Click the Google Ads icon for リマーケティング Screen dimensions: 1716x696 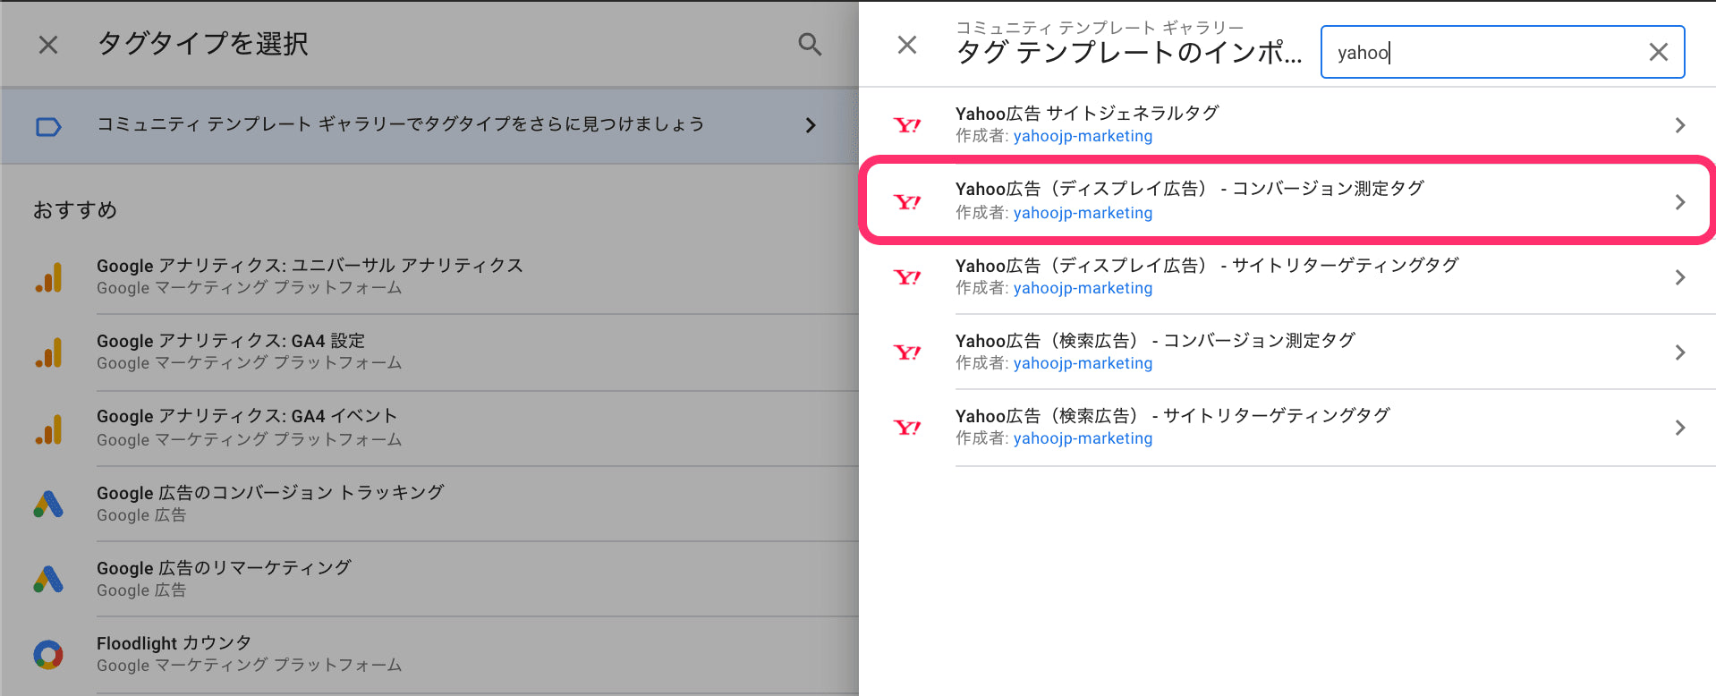point(48,579)
